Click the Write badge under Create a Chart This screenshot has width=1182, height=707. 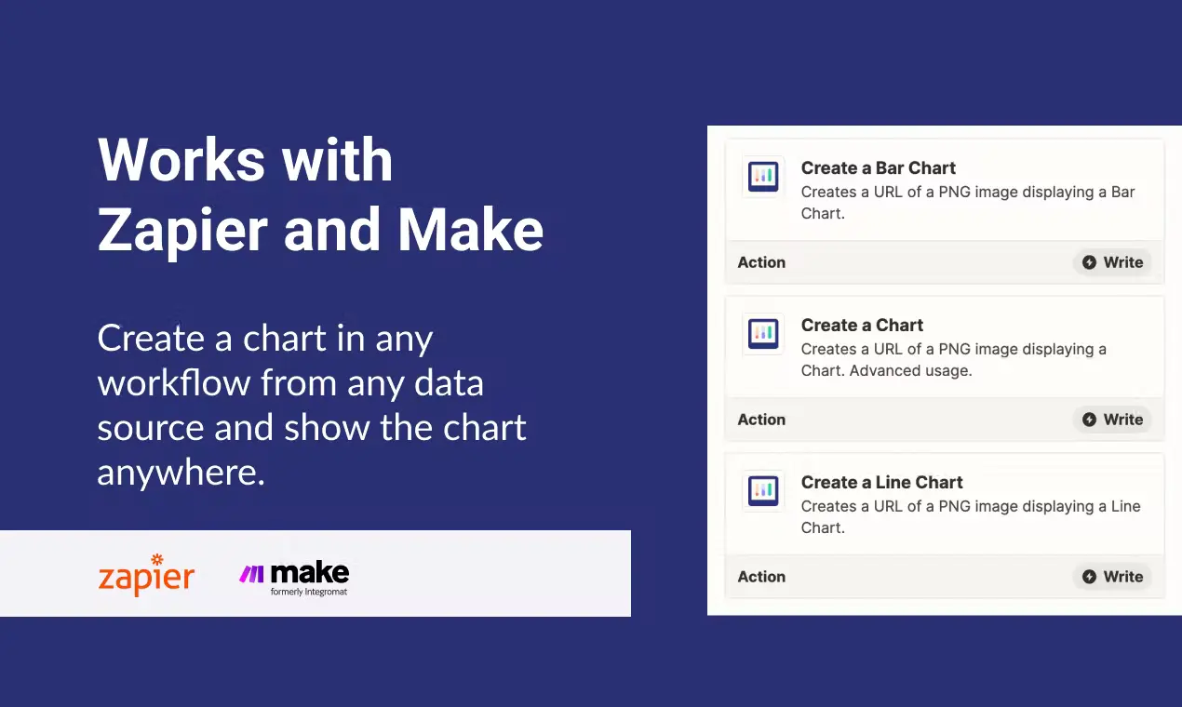coord(1112,420)
